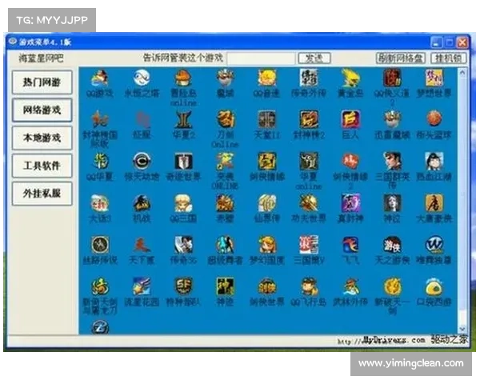This screenshot has height=384, width=480.
Task: Launch the 口袋西游 game
Action: click(x=434, y=286)
